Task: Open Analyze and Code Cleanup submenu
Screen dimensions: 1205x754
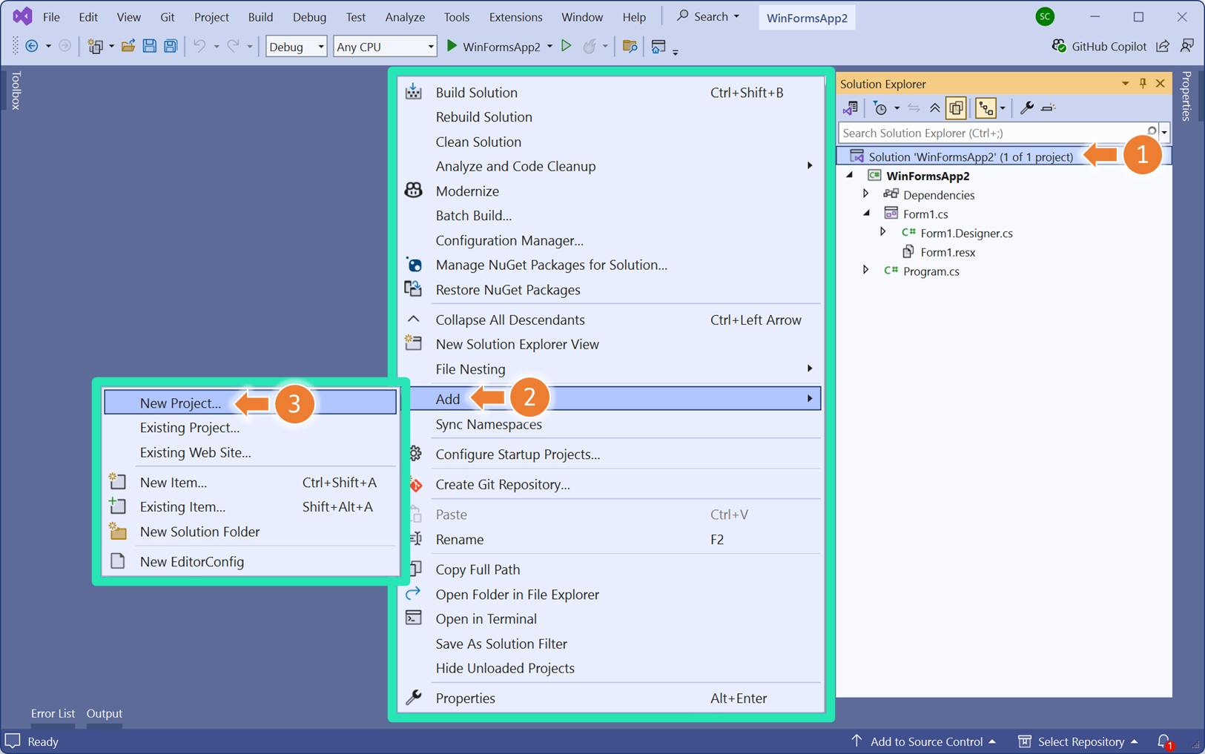Action: 610,166
